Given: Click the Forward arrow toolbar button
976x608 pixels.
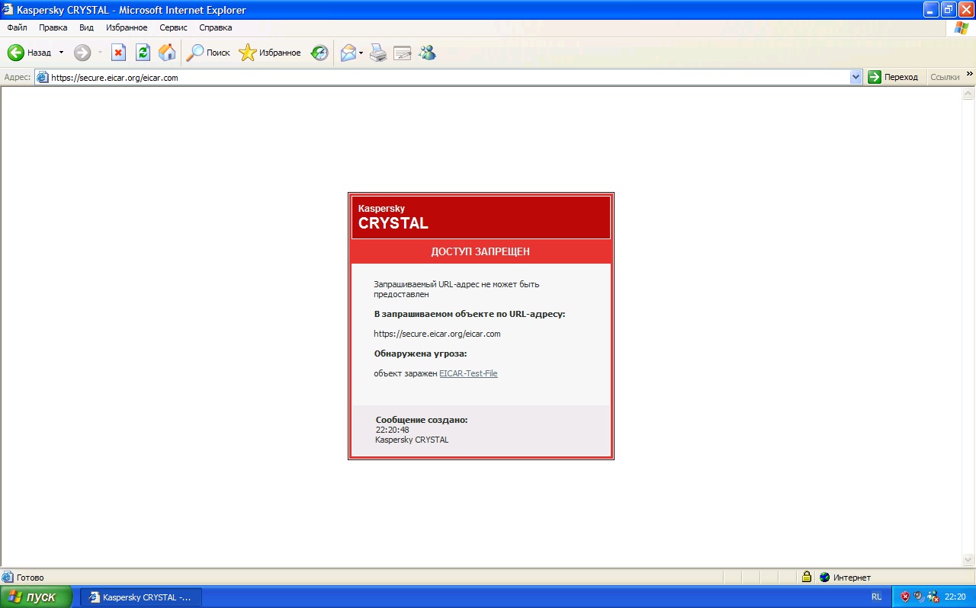Looking at the screenshot, I should click(82, 53).
